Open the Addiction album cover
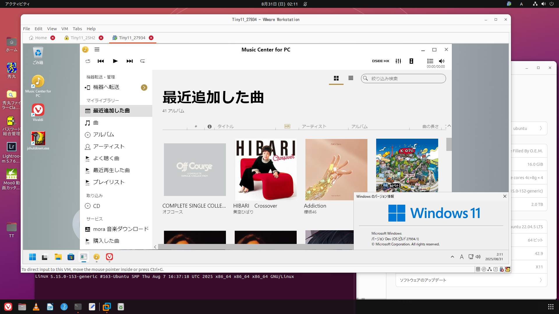The image size is (559, 314). click(x=336, y=170)
